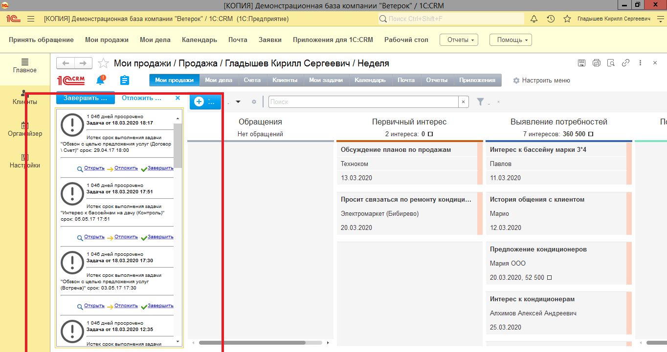Click the save diskette icon
The width and height of the screenshot is (667, 352).
(x=582, y=63)
